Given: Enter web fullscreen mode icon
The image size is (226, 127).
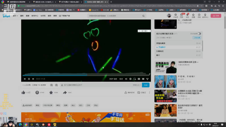Looking at the screenshot, I should pos(143,79).
